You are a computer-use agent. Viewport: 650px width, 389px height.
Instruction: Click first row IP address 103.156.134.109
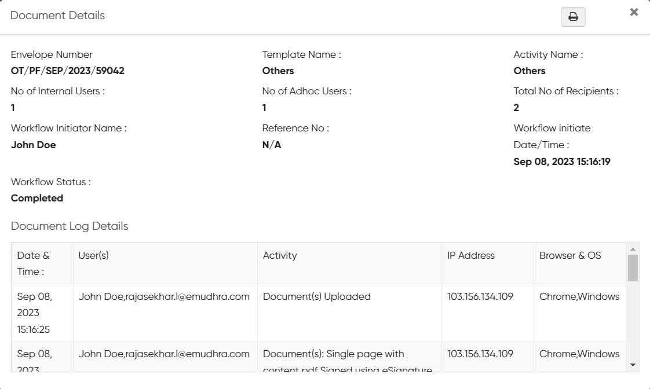tap(480, 296)
